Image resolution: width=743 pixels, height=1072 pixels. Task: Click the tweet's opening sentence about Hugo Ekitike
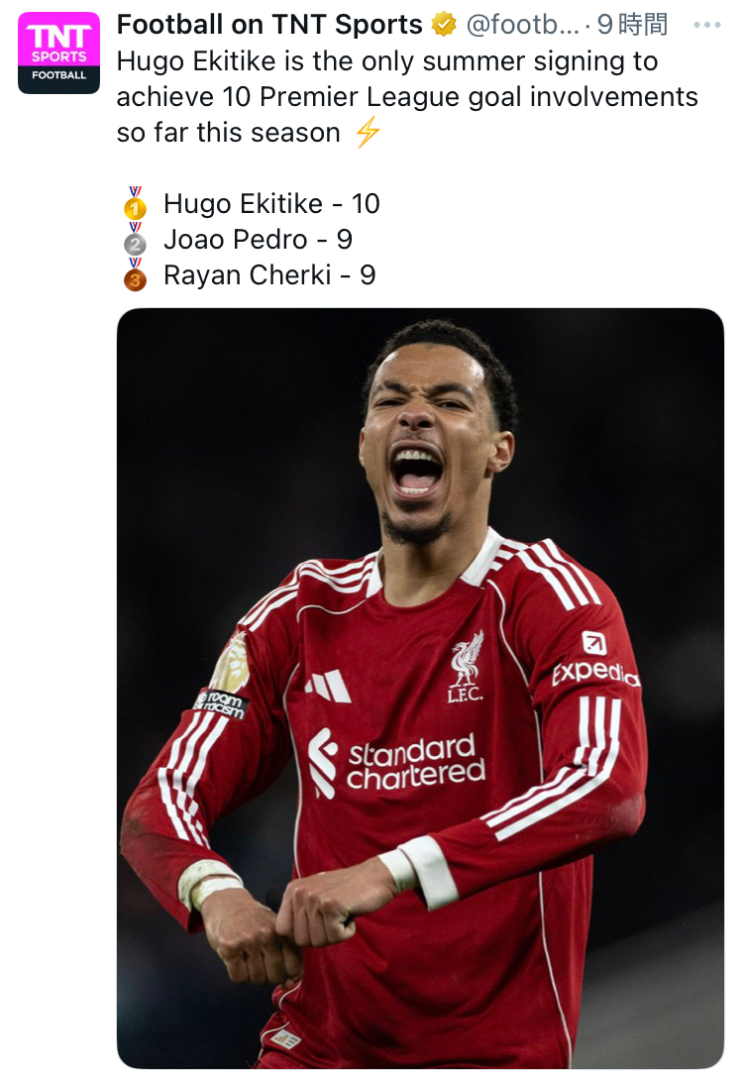[x=406, y=96]
